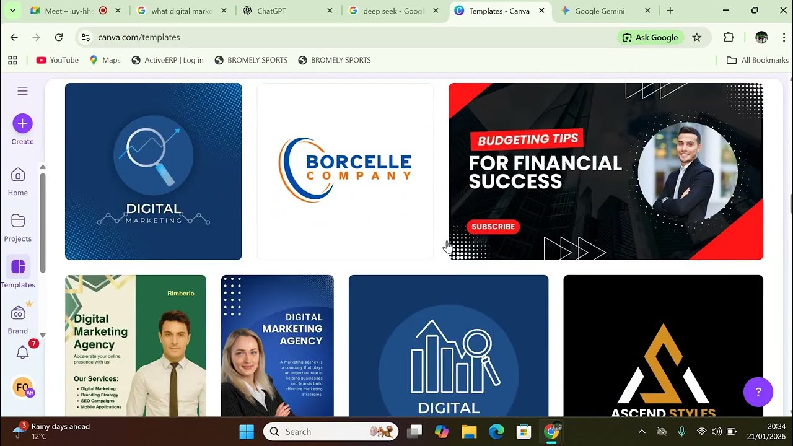
Task: Open the Digital Marketing magnifier logo template
Action: [153, 172]
